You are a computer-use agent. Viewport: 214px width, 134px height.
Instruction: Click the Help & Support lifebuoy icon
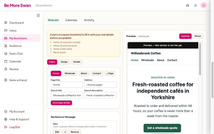[6, 119]
